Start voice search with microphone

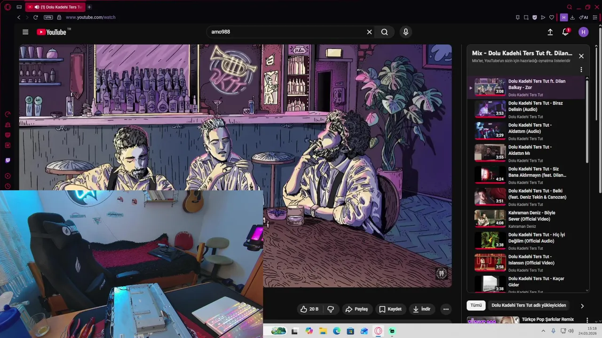406,32
